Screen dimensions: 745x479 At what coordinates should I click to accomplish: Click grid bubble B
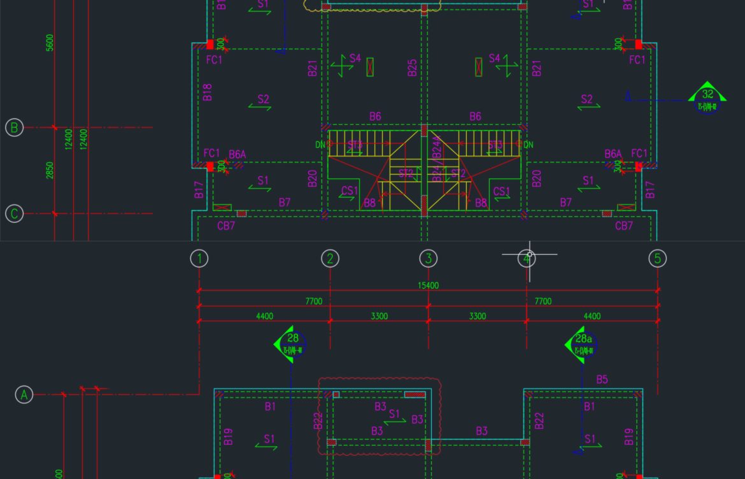pyautogui.click(x=14, y=127)
